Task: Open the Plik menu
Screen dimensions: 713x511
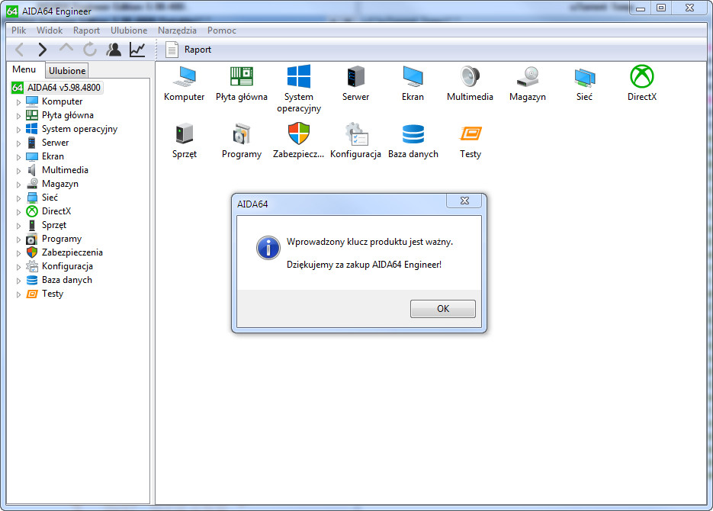Action: point(18,30)
